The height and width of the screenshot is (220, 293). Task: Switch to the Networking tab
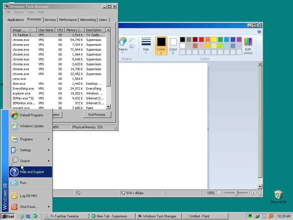coord(88,20)
